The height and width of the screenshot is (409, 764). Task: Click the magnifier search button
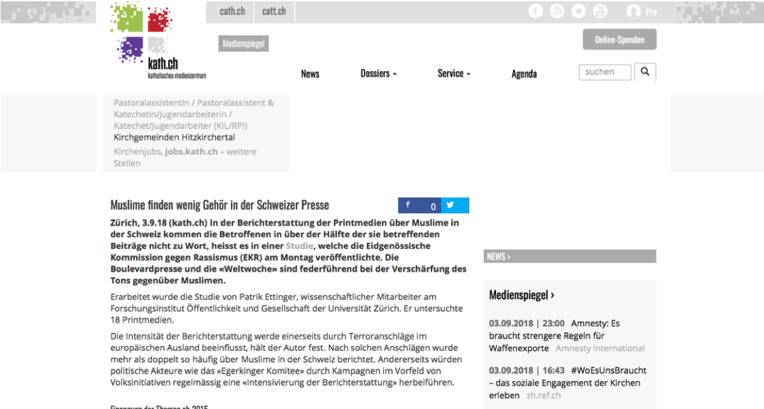pyautogui.click(x=645, y=71)
